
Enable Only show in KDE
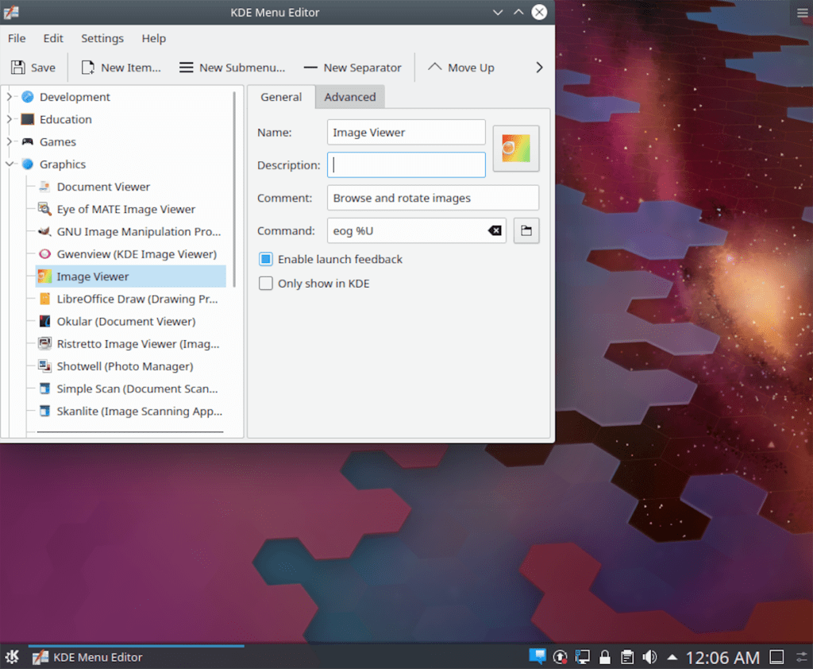pos(265,283)
